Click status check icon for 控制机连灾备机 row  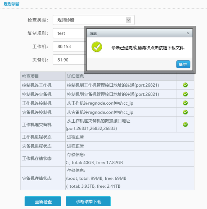[x=185, y=94]
